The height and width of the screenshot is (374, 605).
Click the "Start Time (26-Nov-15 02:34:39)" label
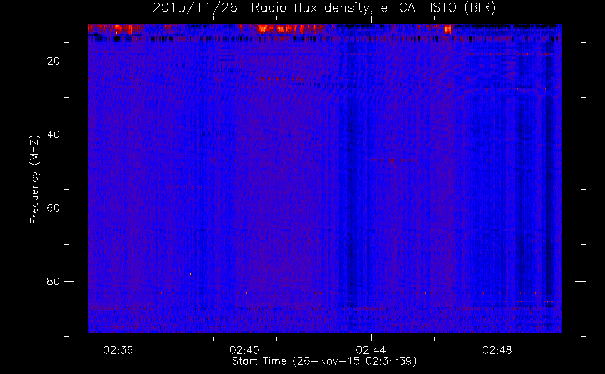324,361
